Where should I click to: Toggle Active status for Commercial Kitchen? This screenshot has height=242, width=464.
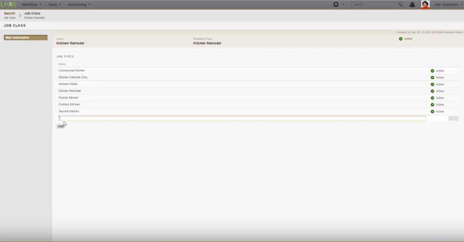433,71
